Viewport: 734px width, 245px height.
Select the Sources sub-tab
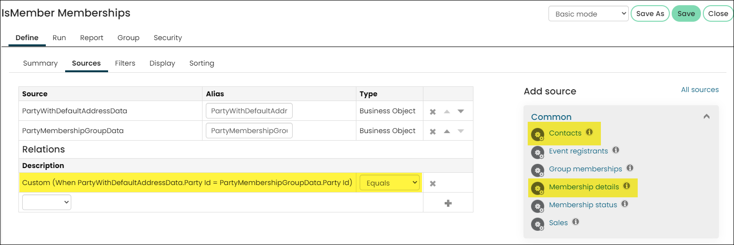pyautogui.click(x=86, y=63)
